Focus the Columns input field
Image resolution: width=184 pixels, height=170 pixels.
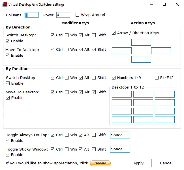coord(31,15)
